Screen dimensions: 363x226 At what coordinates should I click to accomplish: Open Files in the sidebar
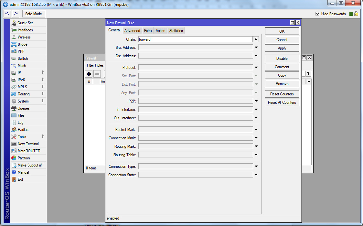(x=28, y=115)
